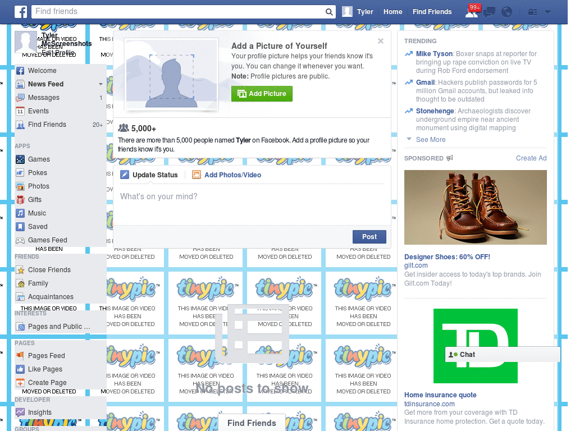Open Mike Tyson trending topic
This screenshot has width=575, height=431.
434,54
